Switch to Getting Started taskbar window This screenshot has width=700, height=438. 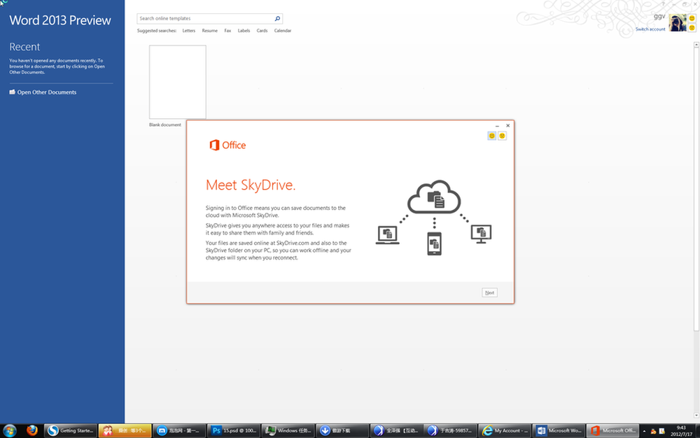71,430
